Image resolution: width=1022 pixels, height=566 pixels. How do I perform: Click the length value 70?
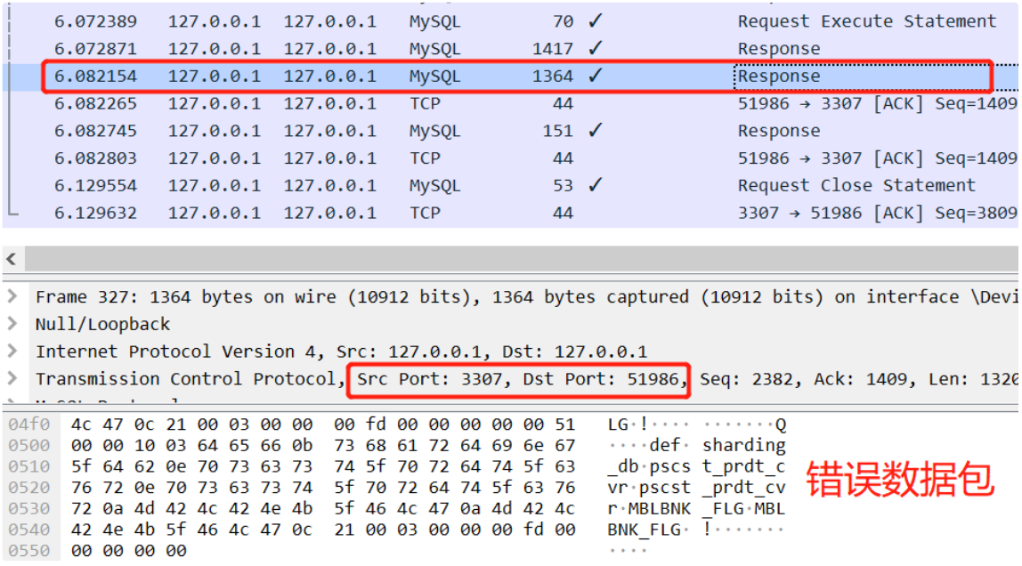point(564,21)
